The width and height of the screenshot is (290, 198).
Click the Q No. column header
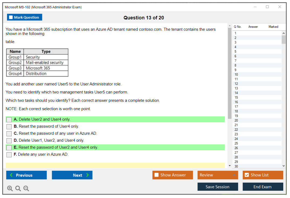pos(238,27)
